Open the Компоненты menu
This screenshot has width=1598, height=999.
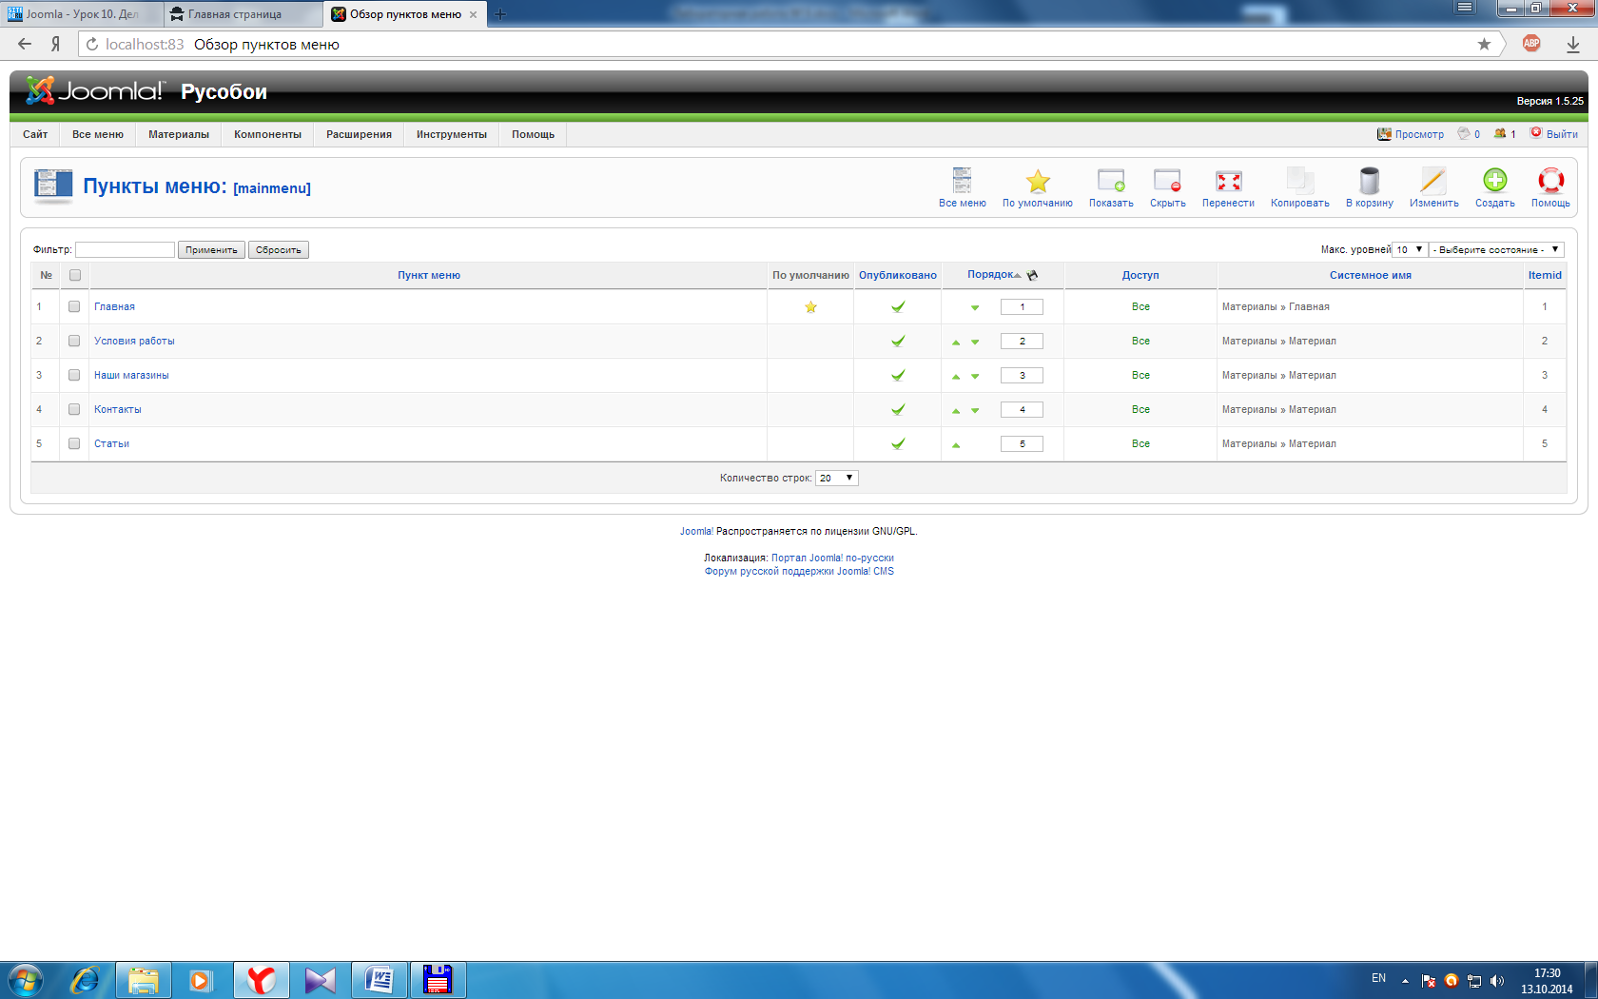(267, 134)
